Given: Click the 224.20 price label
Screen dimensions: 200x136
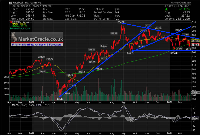Looking at the screenshot, I should [x=42, y=57].
